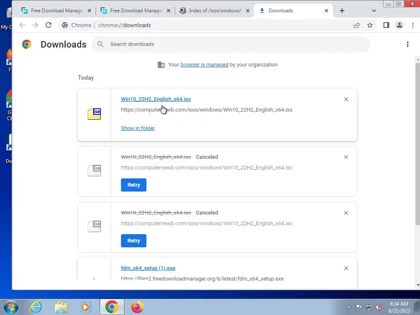Retry second canceled Win10 ISO download
This screenshot has height=315, width=420.
coord(133,241)
